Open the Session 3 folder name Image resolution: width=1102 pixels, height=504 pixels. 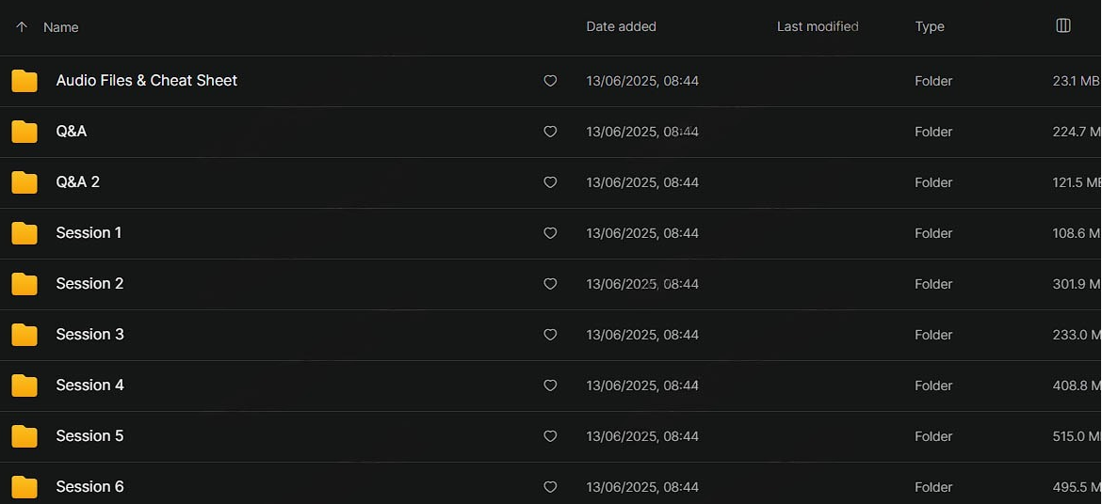89,335
